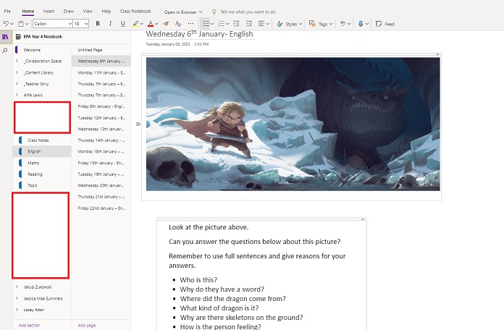
Task: Click the search magnifier icon in sidebar
Action: coord(5,51)
